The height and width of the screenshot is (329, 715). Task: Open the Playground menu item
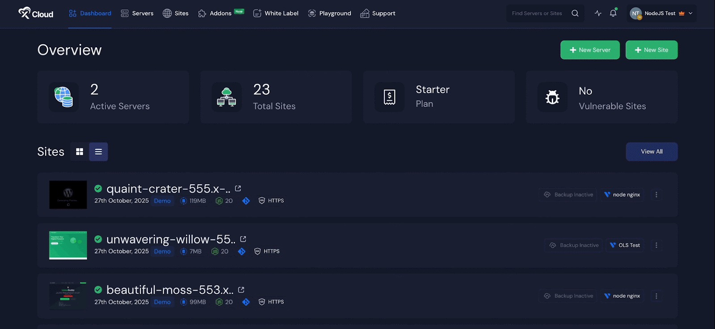tap(329, 13)
